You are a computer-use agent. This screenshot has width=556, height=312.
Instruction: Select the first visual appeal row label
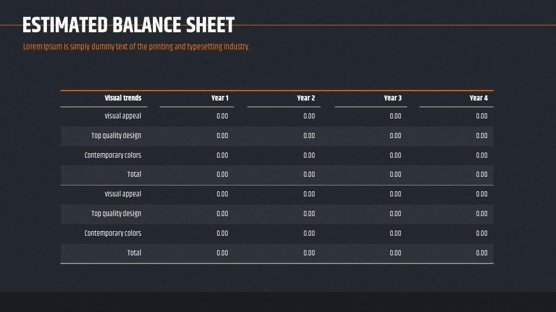123,116
